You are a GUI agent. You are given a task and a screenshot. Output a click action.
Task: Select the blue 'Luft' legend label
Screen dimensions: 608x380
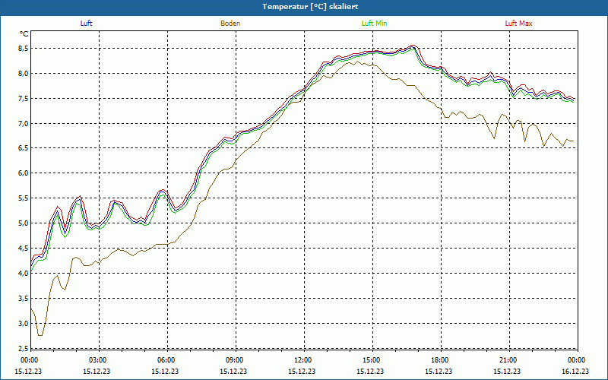point(86,24)
